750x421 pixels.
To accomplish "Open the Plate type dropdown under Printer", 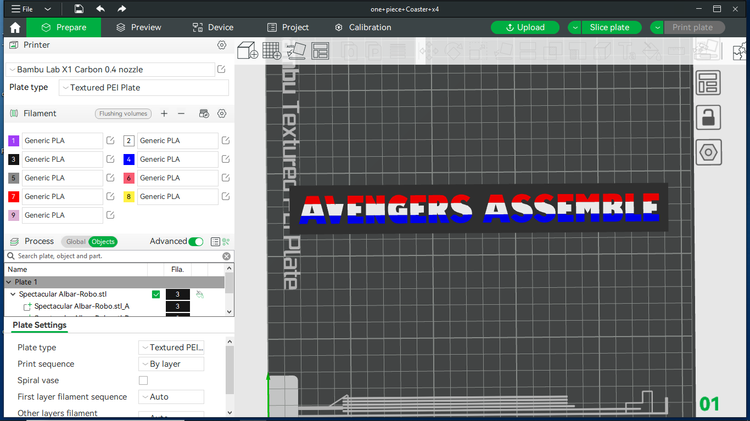I will (144, 88).
